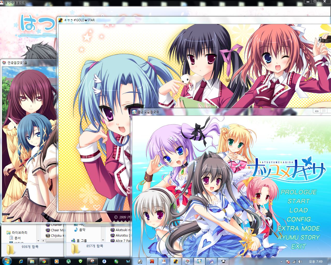Click LOAD to load a saved game

point(299,210)
